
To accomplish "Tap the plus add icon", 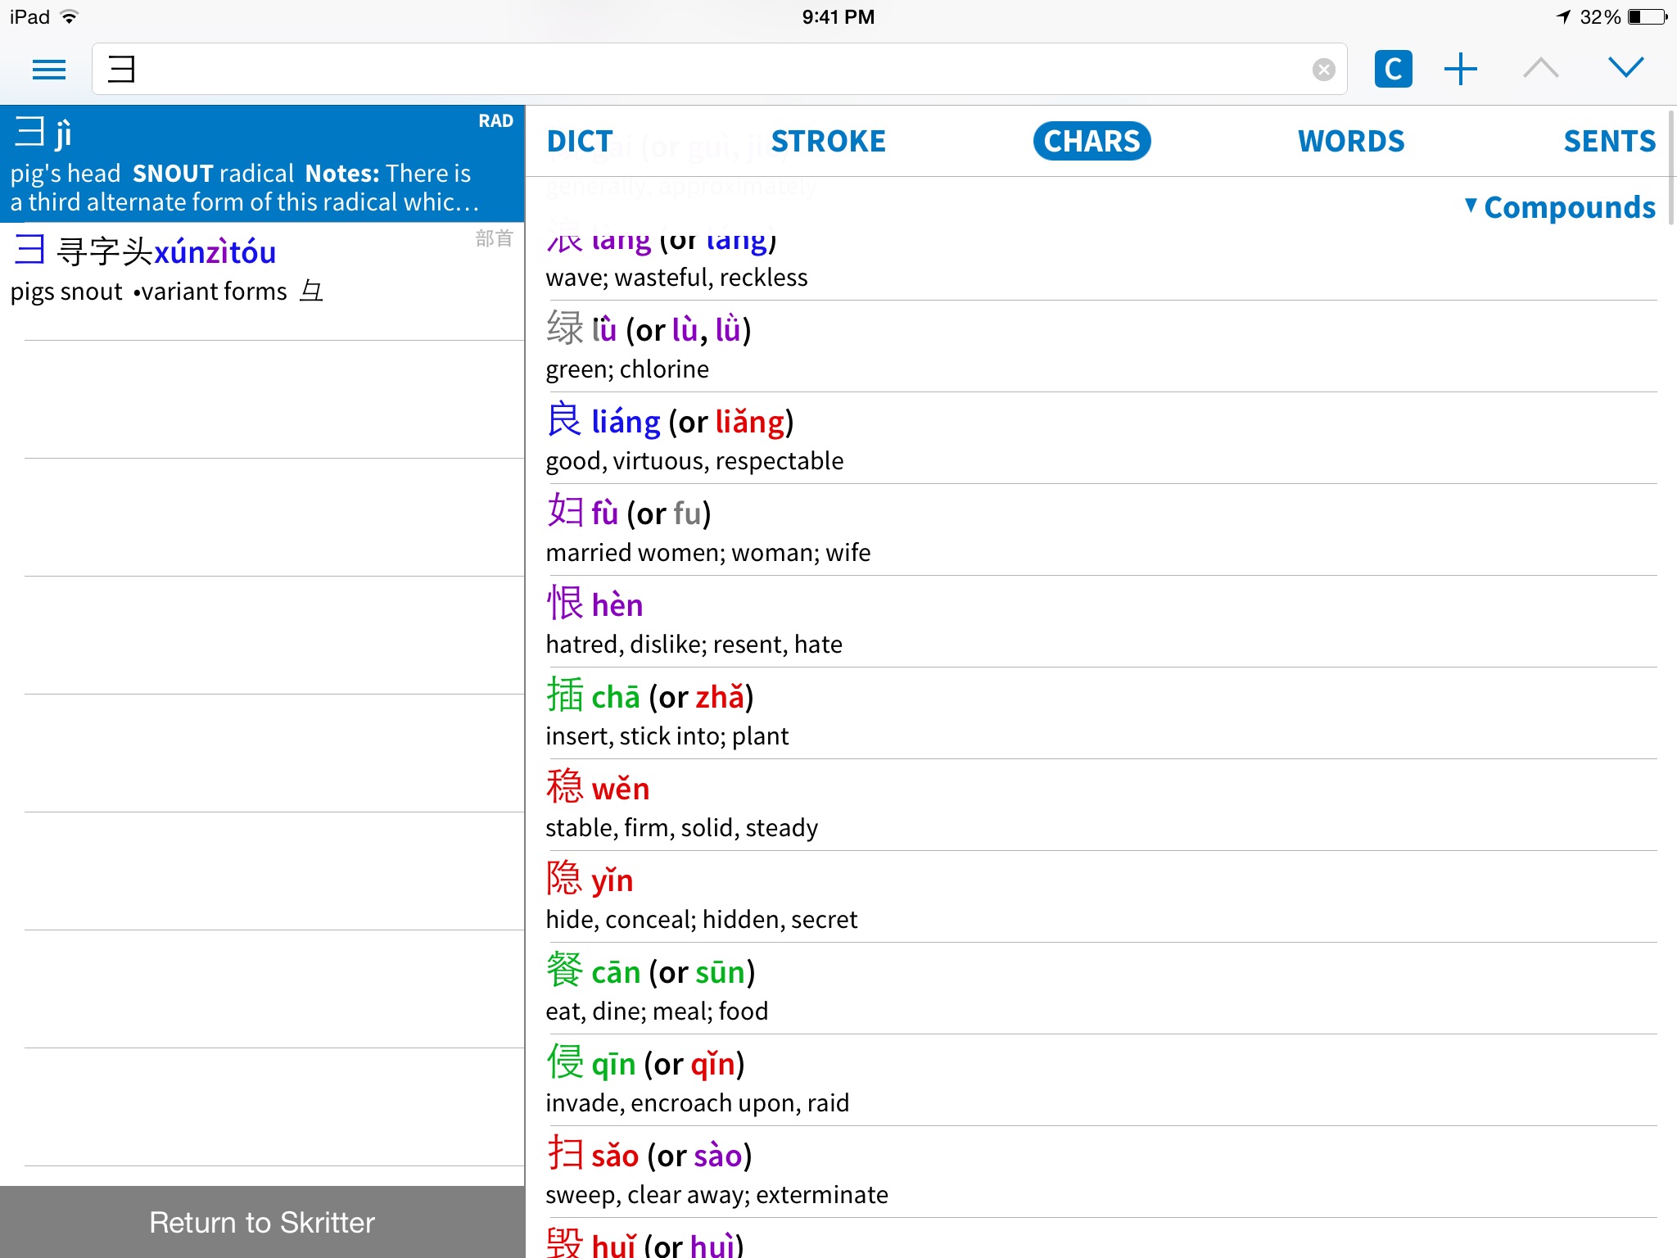I will (x=1461, y=70).
